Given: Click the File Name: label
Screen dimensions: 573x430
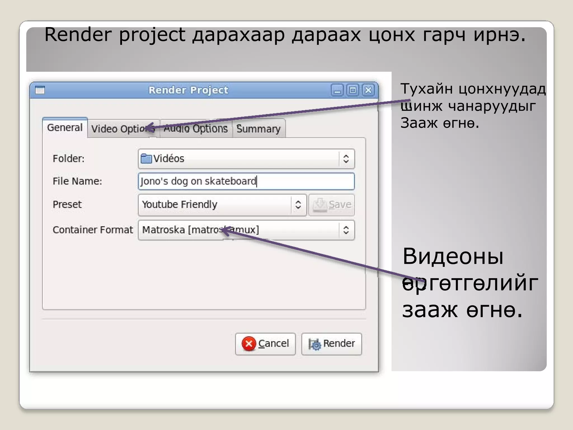Looking at the screenshot, I should 77,181.
